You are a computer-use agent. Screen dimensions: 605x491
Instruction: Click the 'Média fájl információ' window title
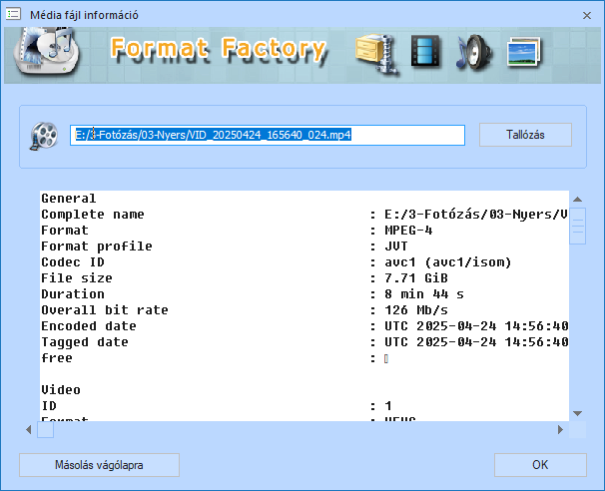(84, 15)
